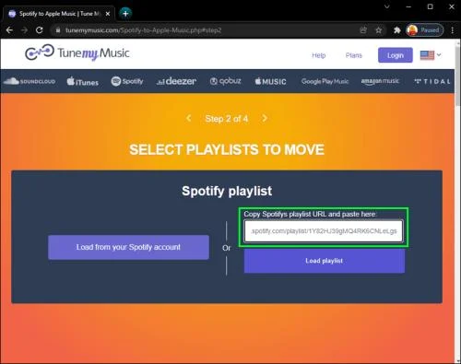
Task: Click the browser address bar URL
Action: coord(143,30)
